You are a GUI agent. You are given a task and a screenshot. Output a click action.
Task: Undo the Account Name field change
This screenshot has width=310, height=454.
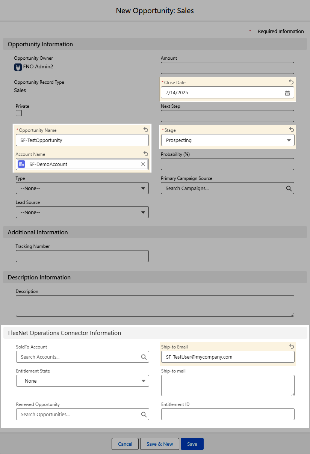[x=146, y=154]
